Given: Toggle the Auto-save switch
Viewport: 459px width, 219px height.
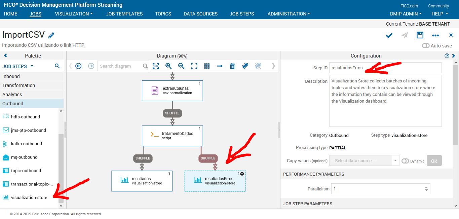Looking at the screenshot, I should click(426, 45).
